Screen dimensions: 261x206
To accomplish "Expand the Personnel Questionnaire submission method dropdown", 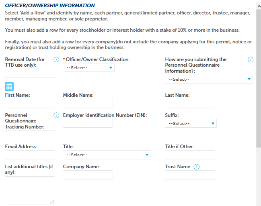I will tap(209, 79).
